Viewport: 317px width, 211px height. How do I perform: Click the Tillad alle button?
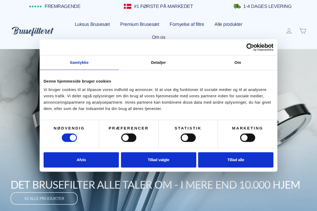[x=236, y=160]
